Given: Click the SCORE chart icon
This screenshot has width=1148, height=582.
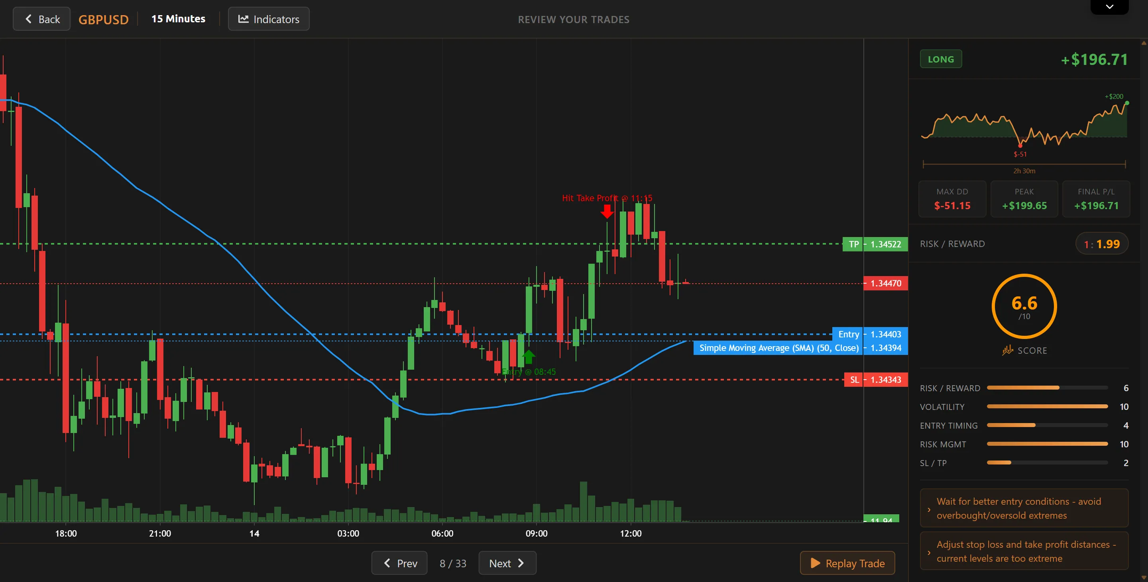Looking at the screenshot, I should click(1007, 350).
